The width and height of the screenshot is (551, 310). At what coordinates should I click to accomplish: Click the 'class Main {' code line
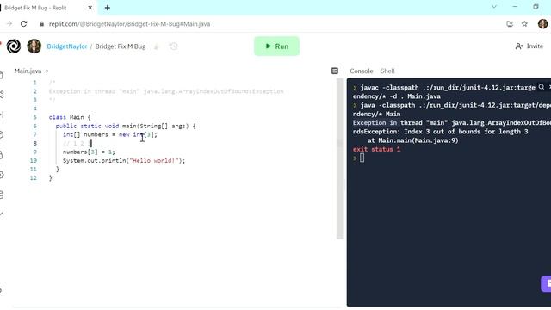point(70,117)
